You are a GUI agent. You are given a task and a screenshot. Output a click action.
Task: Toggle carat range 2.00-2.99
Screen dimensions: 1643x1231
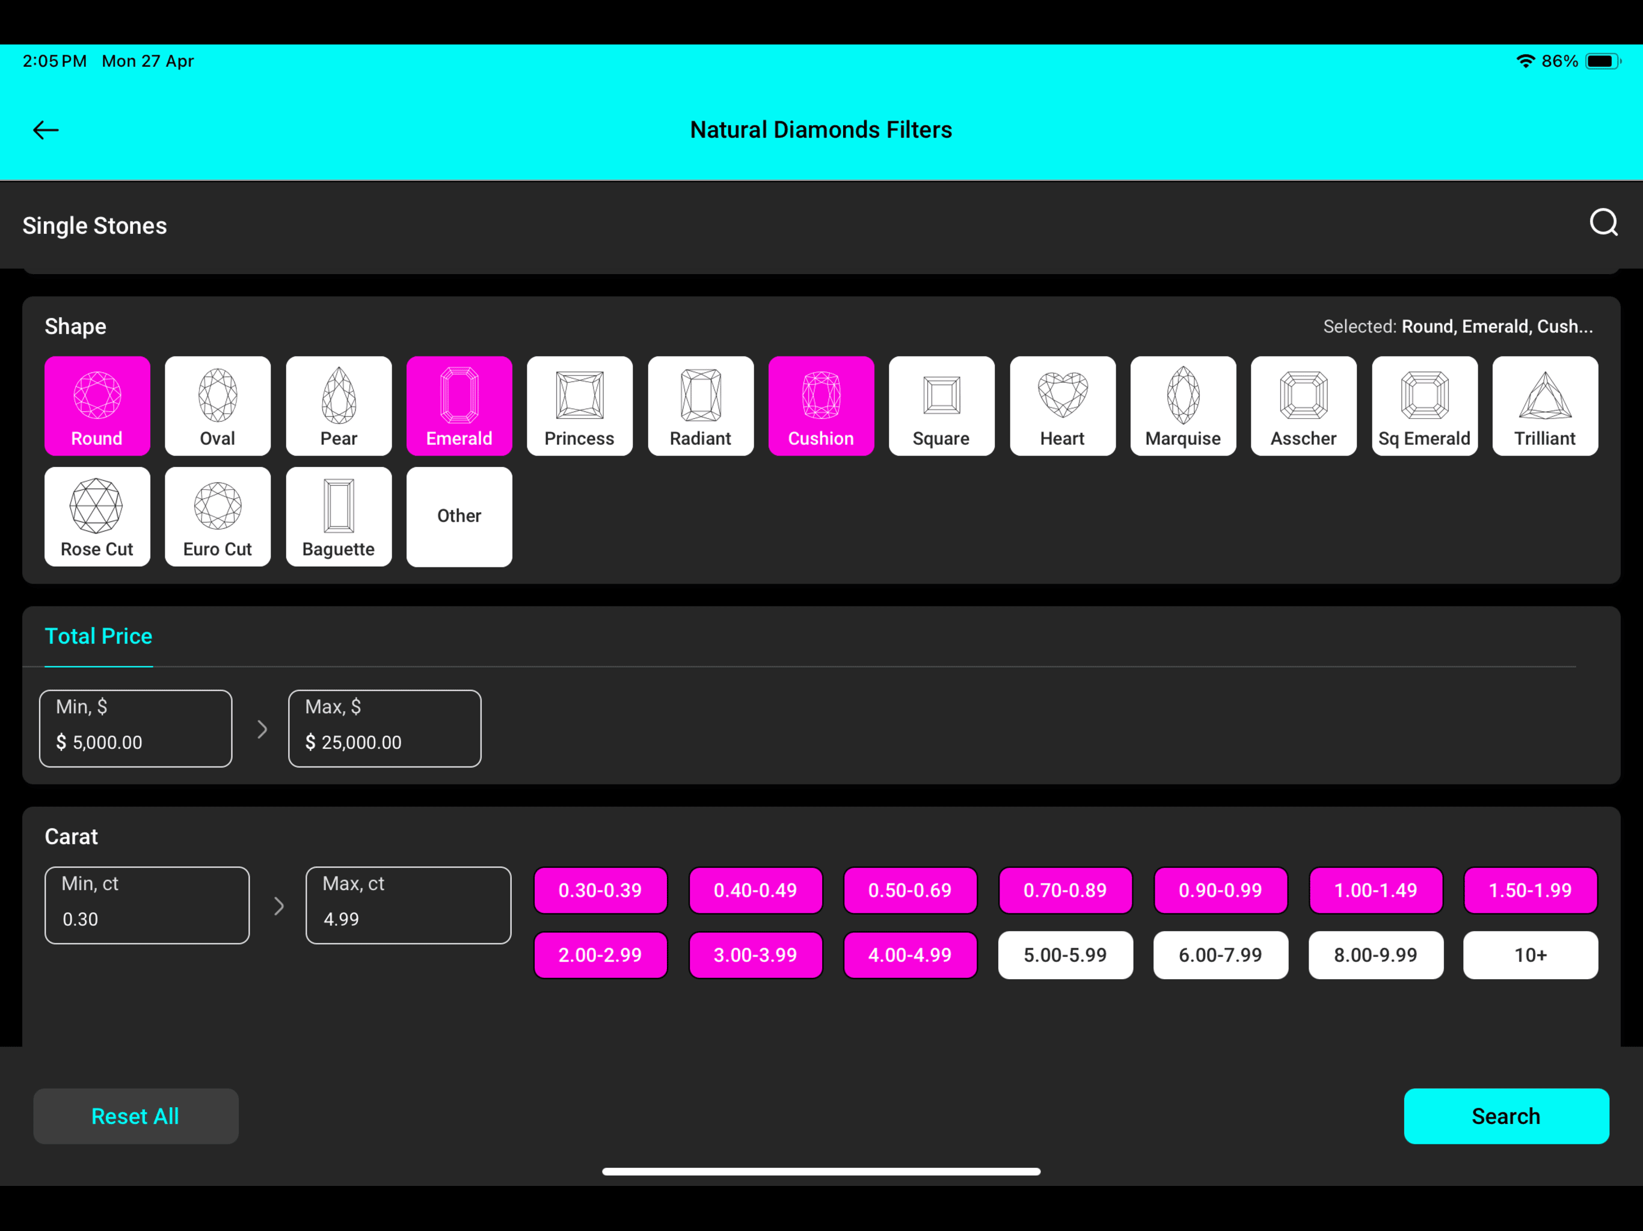(600, 955)
